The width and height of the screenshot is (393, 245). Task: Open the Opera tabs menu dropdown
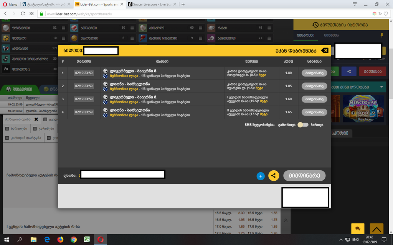click(355, 4)
